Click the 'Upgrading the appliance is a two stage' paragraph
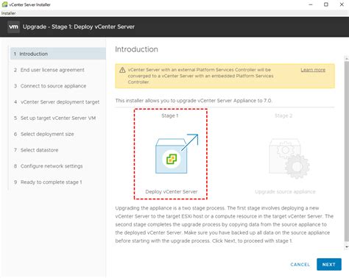This screenshot has height=278, width=349. [225, 224]
